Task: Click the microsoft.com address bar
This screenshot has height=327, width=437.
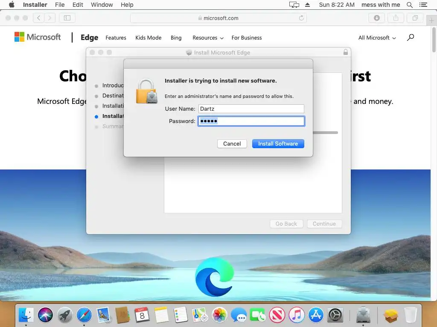Action: tap(218, 18)
